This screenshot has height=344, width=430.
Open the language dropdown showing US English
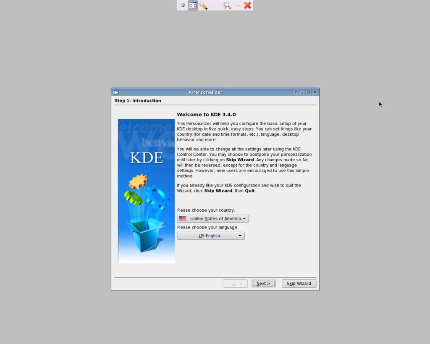211,236
